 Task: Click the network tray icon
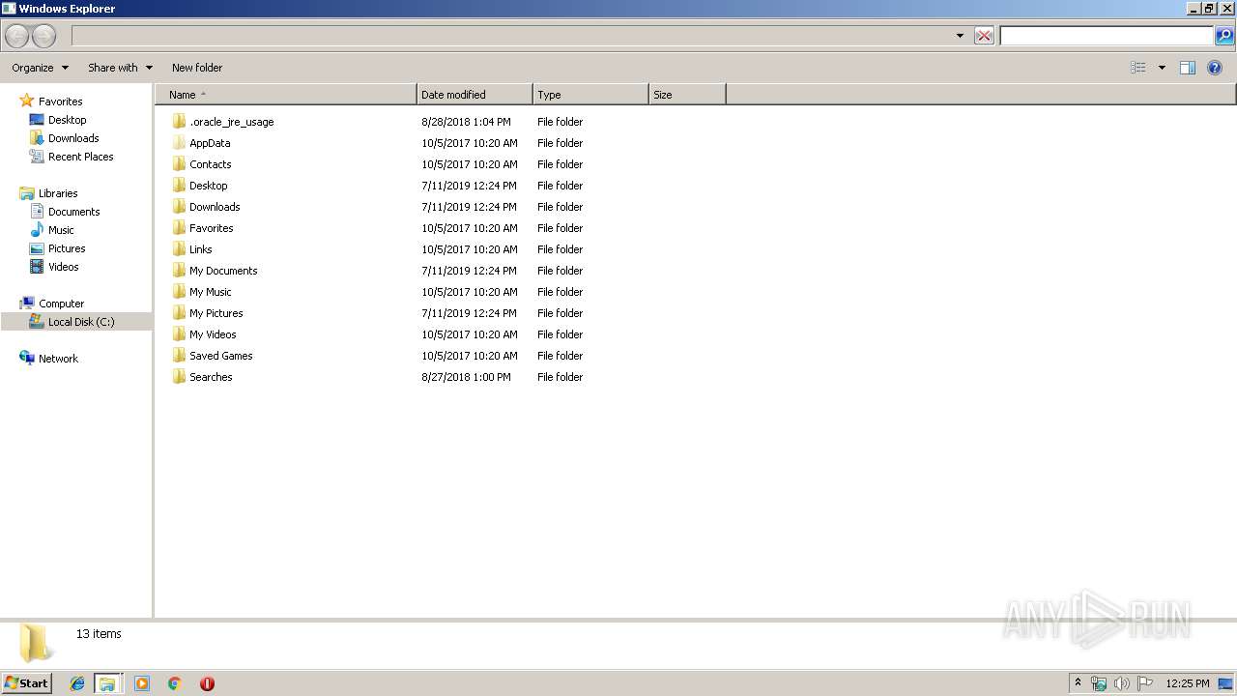click(x=1099, y=683)
